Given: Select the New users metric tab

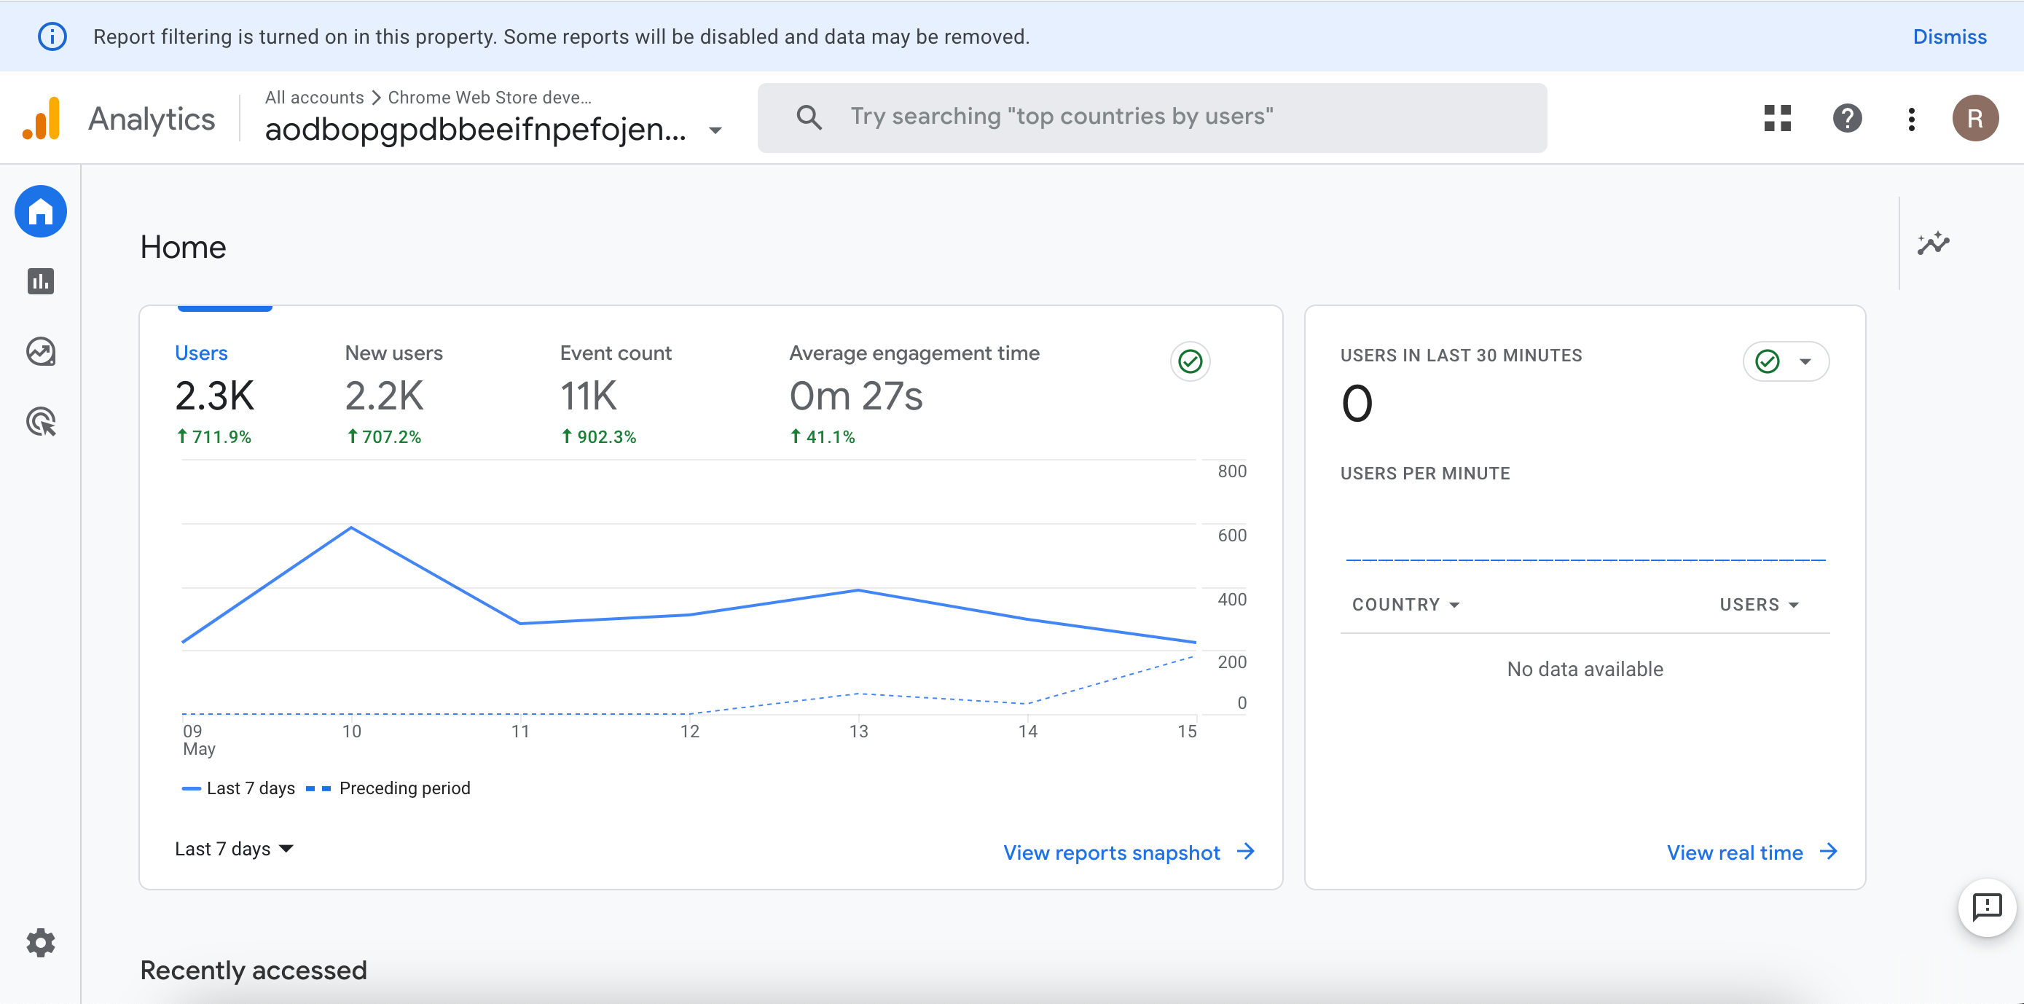Looking at the screenshot, I should click(393, 393).
